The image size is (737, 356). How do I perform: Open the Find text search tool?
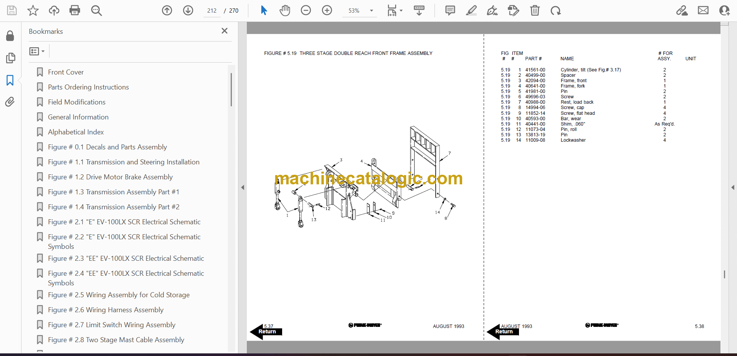(x=96, y=10)
